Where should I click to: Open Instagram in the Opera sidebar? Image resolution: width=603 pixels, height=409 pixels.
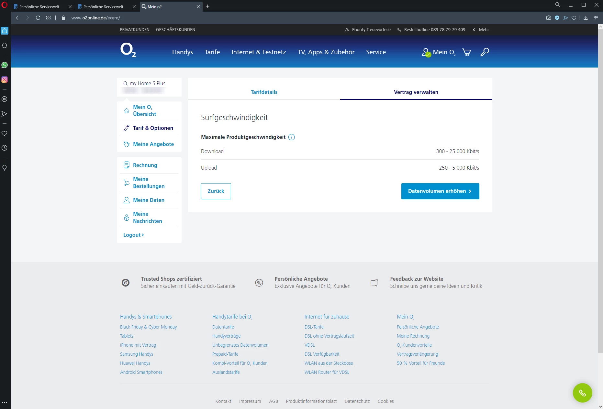pos(5,79)
